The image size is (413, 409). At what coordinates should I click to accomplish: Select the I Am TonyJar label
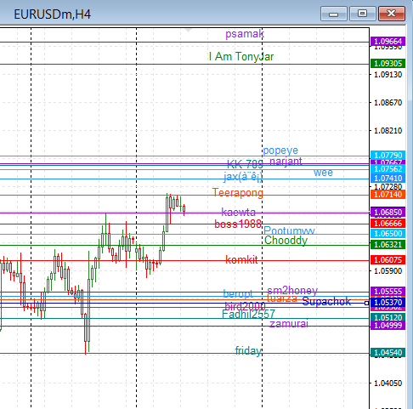(x=241, y=56)
